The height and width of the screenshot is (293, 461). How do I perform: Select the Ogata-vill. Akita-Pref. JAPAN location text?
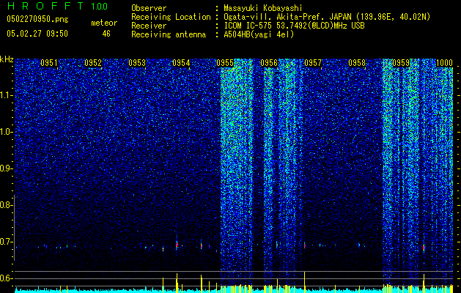(x=327, y=17)
